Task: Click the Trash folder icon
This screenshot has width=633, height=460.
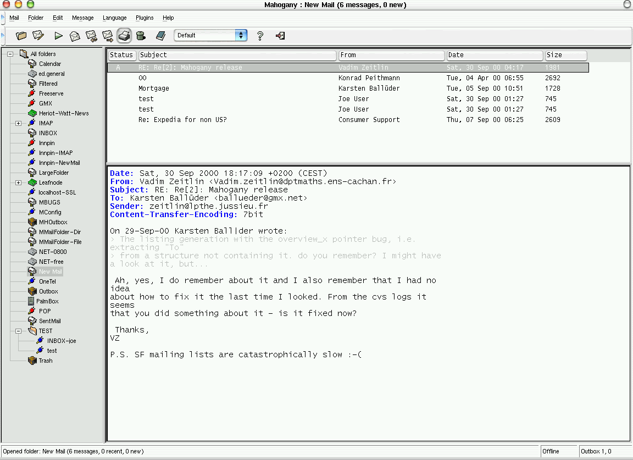Action: point(32,360)
